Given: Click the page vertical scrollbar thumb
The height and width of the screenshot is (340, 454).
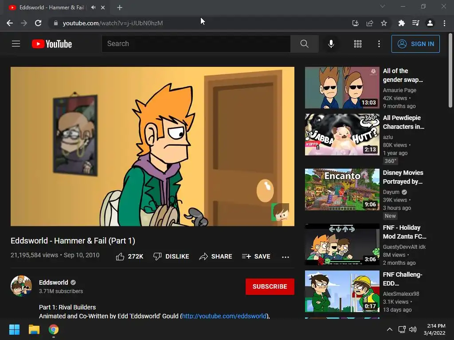Looking at the screenshot, I should (x=450, y=70).
